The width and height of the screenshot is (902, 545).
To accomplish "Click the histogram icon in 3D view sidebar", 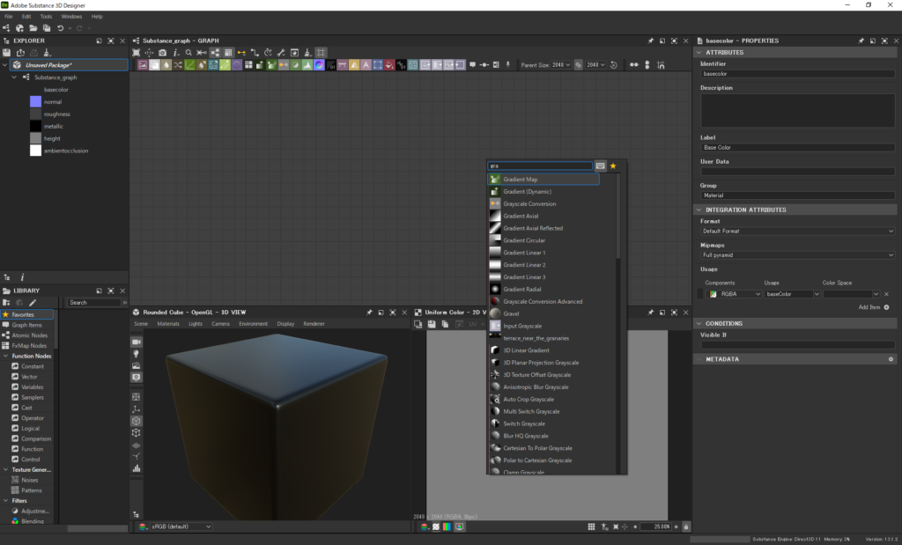I will (x=137, y=468).
